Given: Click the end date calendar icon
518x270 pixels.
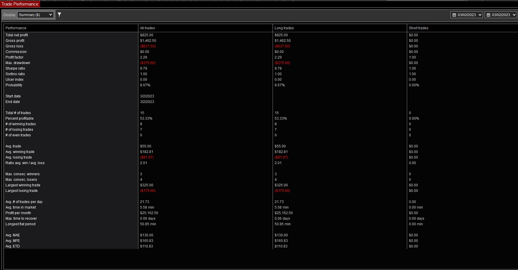Looking at the screenshot, I should click(x=488, y=15).
